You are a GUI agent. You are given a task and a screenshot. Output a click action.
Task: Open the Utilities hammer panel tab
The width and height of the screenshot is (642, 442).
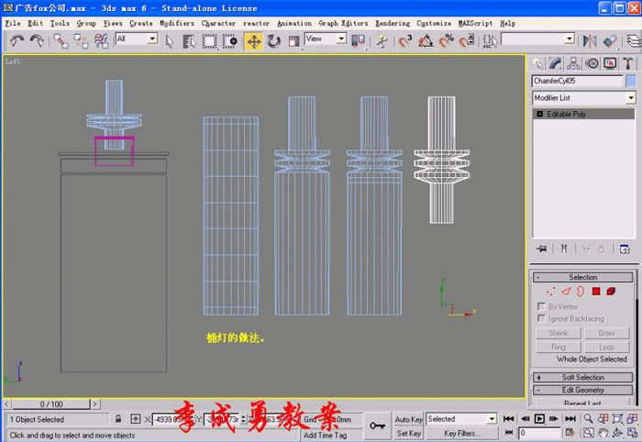click(627, 63)
